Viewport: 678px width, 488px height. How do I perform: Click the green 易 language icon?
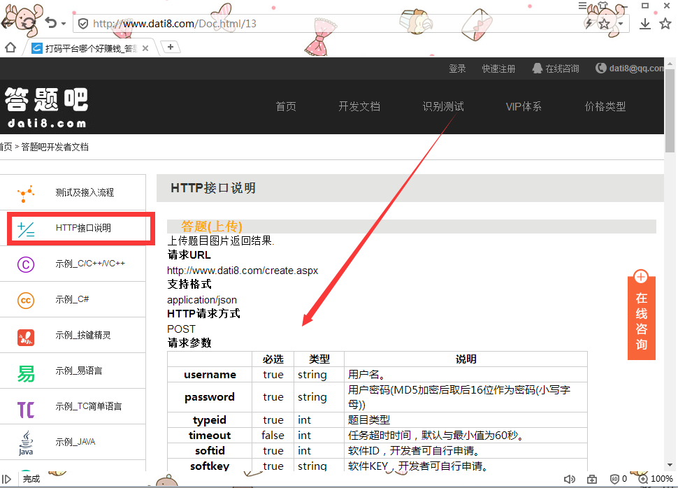[25, 373]
